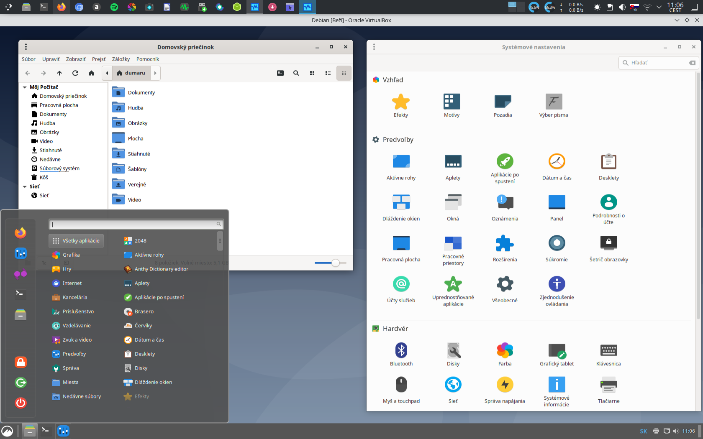Collapse Môj Počítač tree section

pos(25,87)
